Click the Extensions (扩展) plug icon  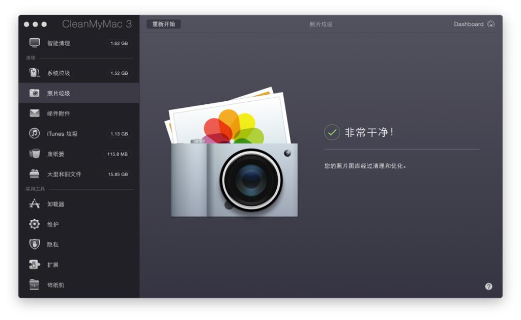coord(35,265)
